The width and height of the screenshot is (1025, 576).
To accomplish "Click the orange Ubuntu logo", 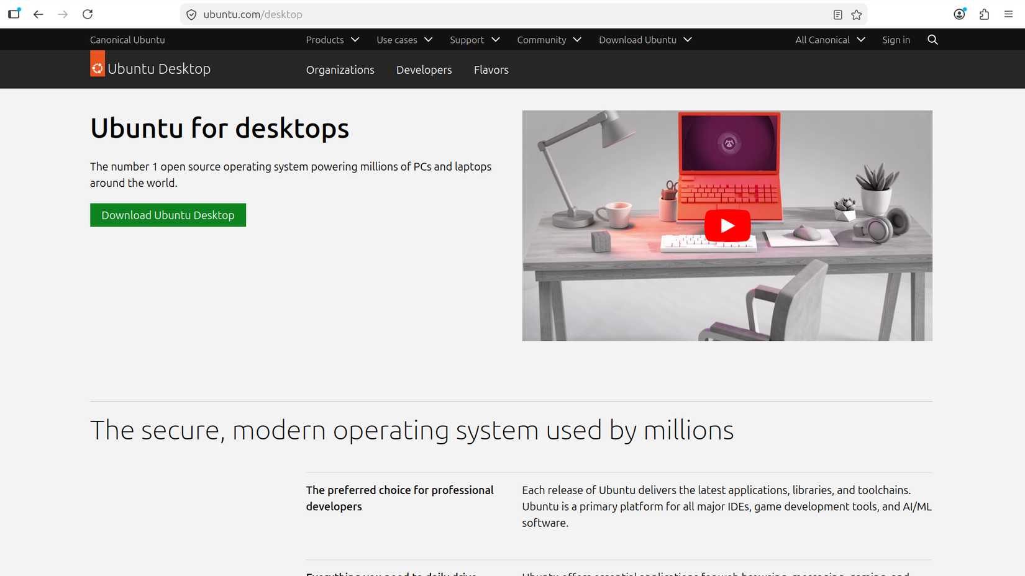I will (x=98, y=64).
